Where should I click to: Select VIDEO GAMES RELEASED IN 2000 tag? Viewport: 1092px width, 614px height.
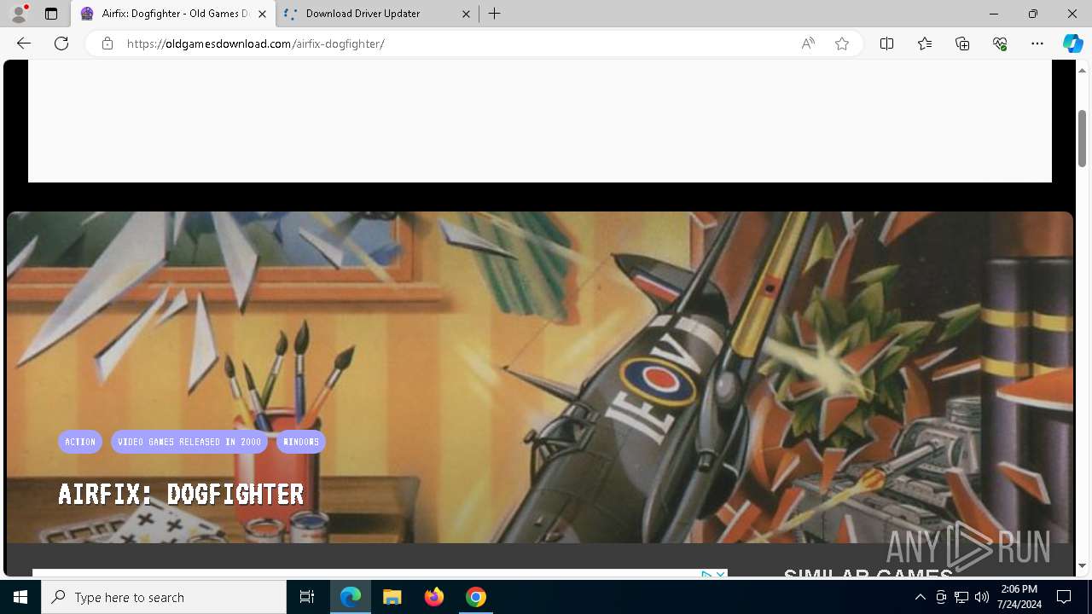point(189,442)
